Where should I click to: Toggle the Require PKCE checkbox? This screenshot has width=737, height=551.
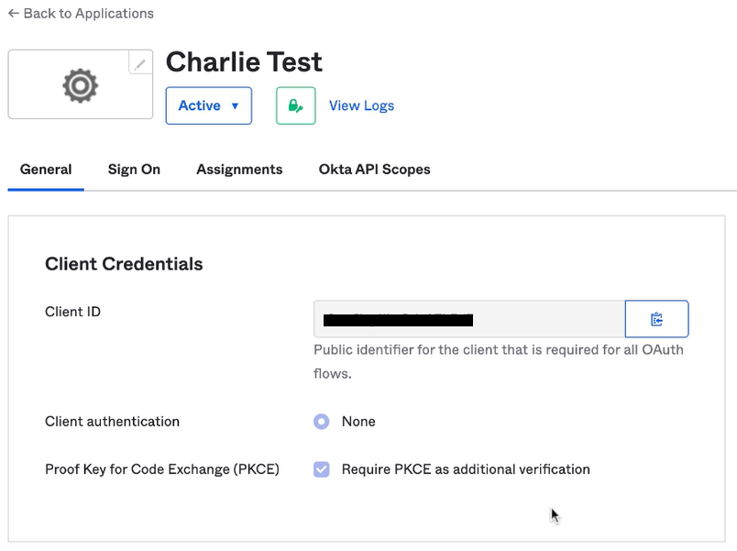click(x=322, y=469)
